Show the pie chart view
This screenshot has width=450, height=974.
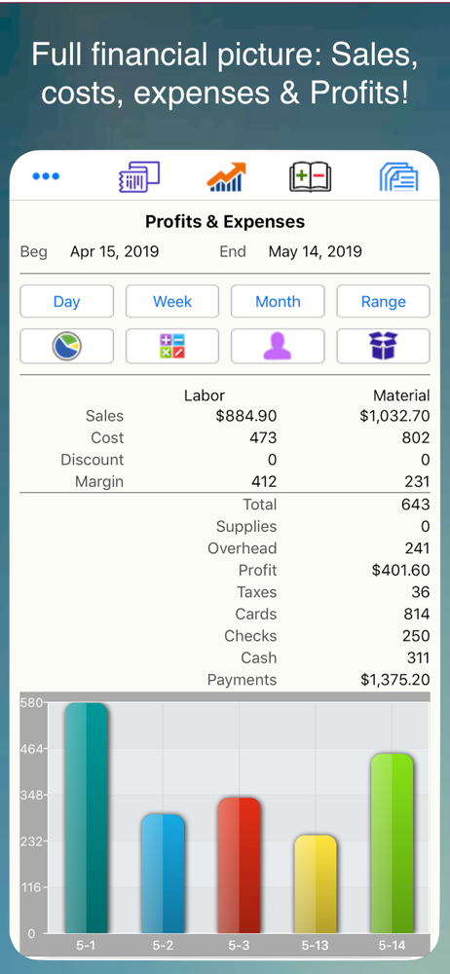point(66,346)
